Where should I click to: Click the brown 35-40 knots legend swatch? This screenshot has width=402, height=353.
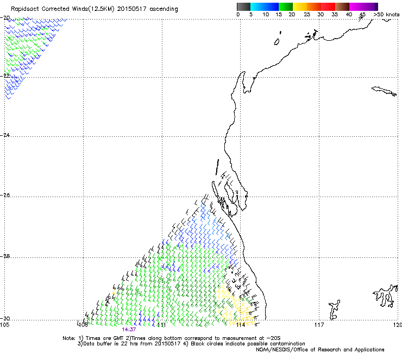coord(342,7)
